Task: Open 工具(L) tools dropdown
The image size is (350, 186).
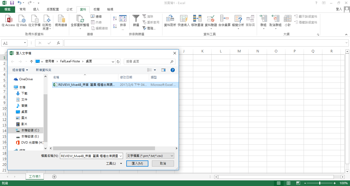Action: click(x=114, y=164)
